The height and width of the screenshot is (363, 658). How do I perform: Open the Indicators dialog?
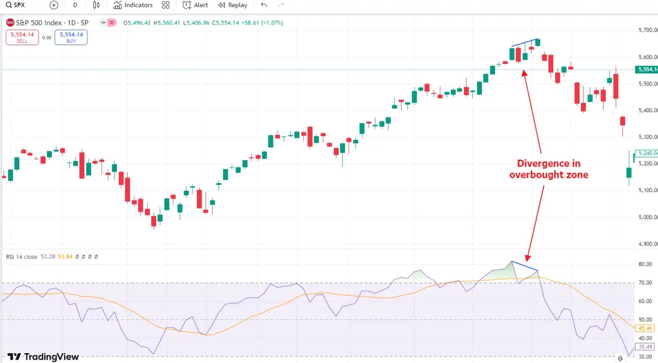click(133, 5)
